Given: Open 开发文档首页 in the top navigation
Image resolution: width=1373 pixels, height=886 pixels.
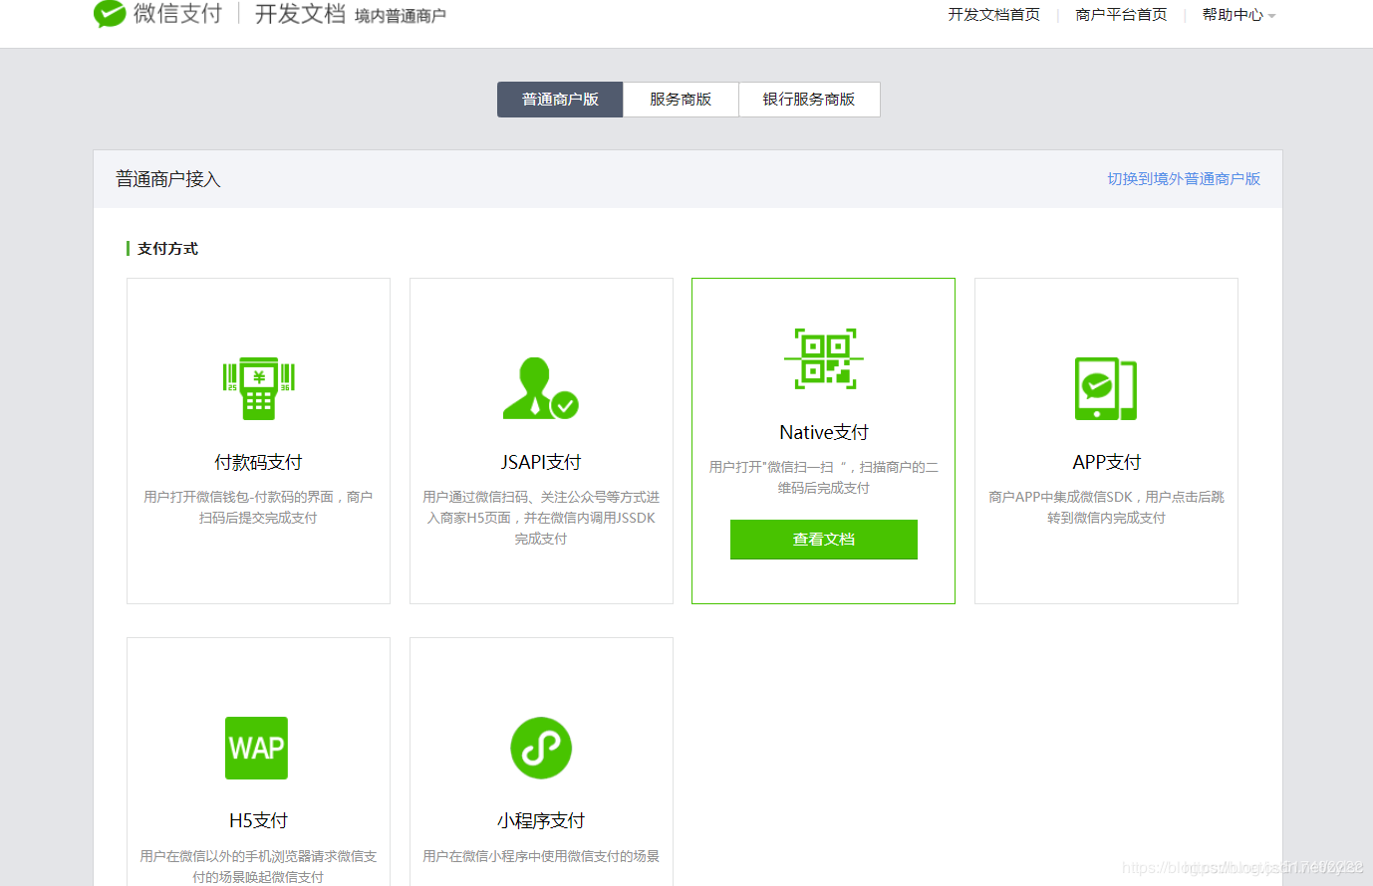Looking at the screenshot, I should coord(993,15).
